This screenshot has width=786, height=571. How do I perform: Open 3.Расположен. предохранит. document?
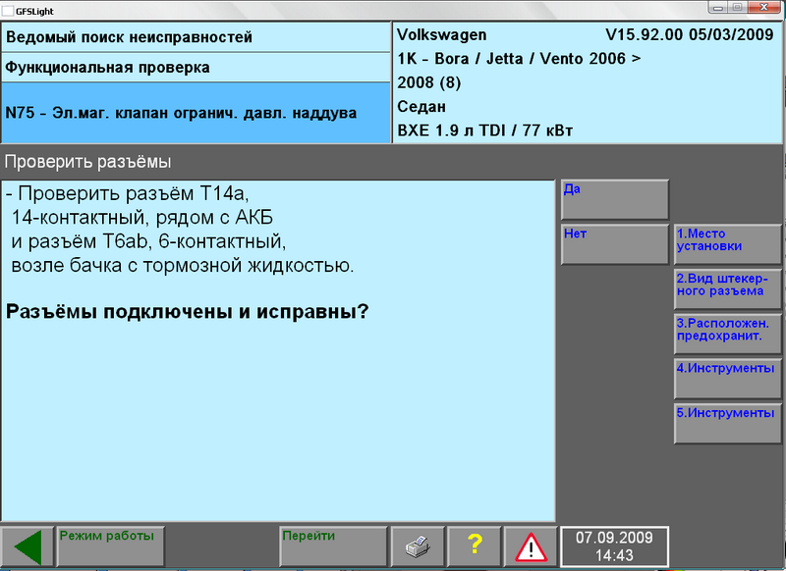pos(728,334)
